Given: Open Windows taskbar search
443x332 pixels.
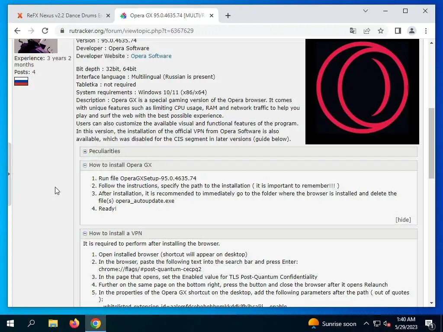Looking at the screenshot, I should (31, 323).
